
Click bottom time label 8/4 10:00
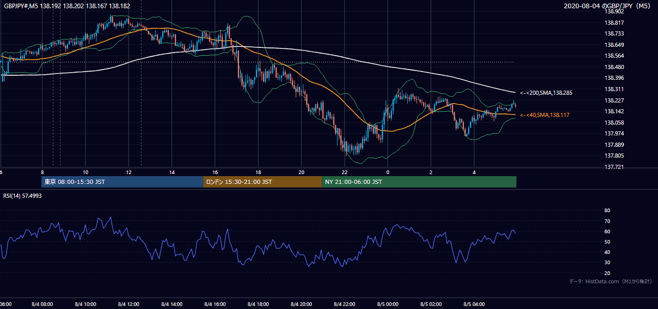coord(85,304)
